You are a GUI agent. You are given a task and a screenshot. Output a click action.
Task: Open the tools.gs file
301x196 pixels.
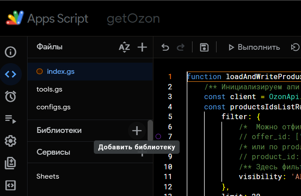tap(49, 89)
